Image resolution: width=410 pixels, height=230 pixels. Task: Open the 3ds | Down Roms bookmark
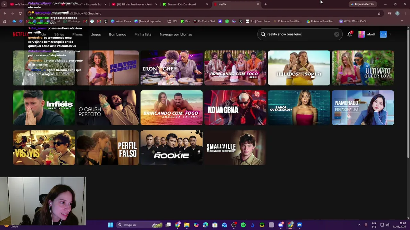[258, 21]
